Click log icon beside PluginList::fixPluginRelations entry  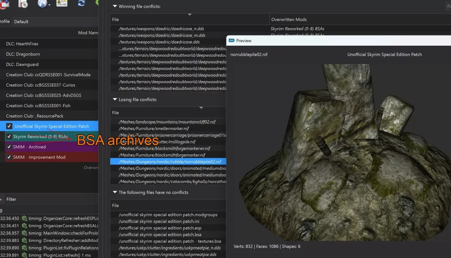(x=24, y=248)
